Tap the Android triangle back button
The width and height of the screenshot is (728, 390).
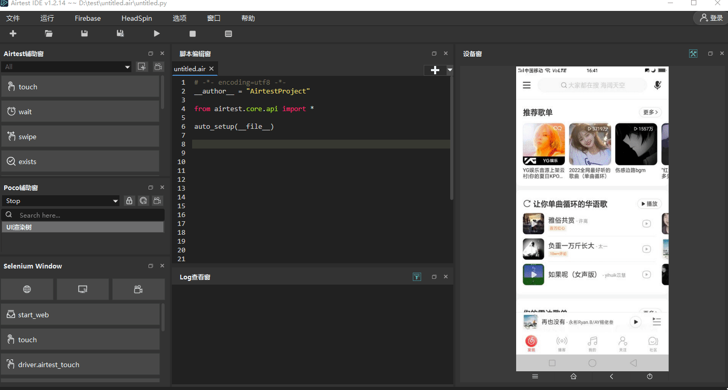pyautogui.click(x=633, y=363)
